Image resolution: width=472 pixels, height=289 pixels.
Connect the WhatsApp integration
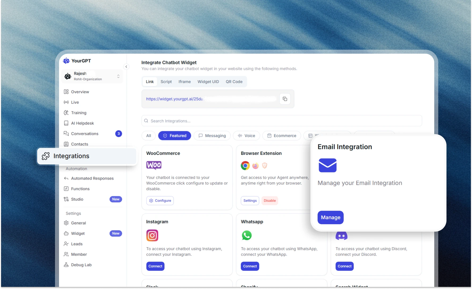[x=250, y=266]
